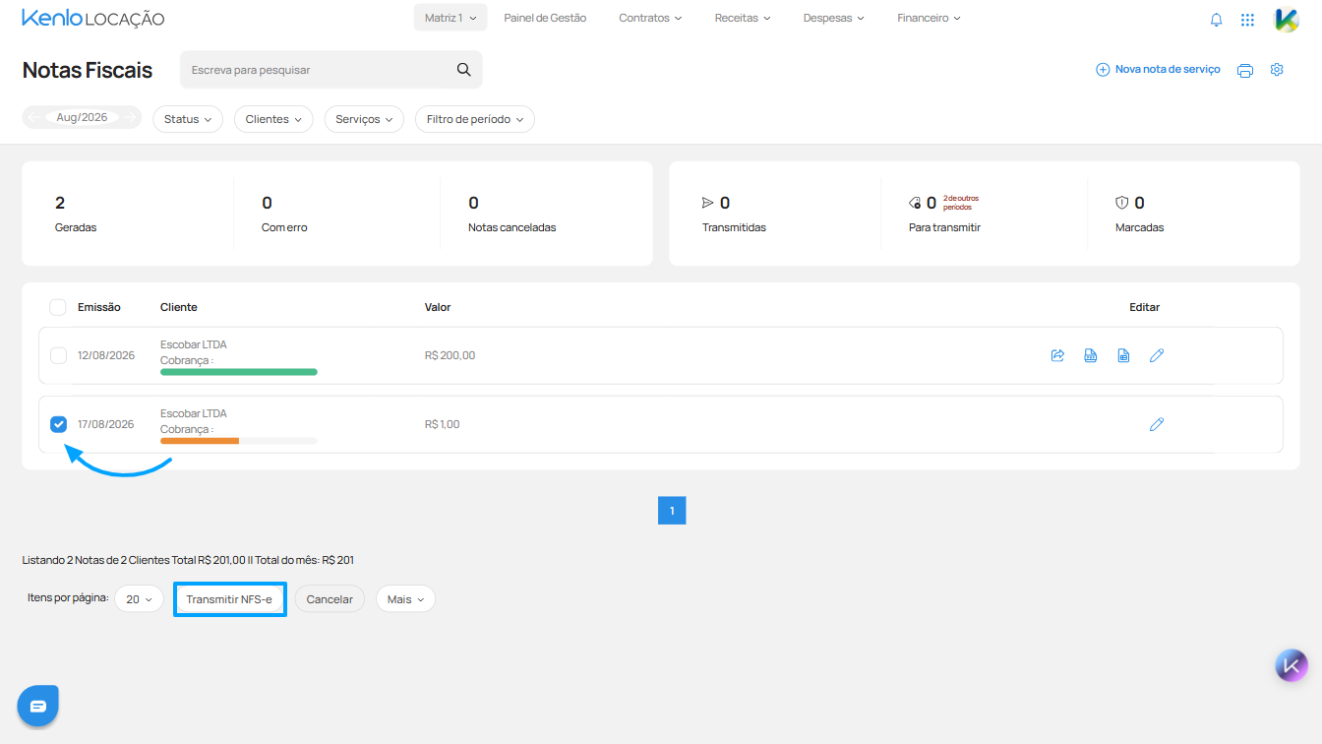Image resolution: width=1322 pixels, height=744 pixels.
Task: Click the 17/08/2026 emission date
Action: point(106,424)
